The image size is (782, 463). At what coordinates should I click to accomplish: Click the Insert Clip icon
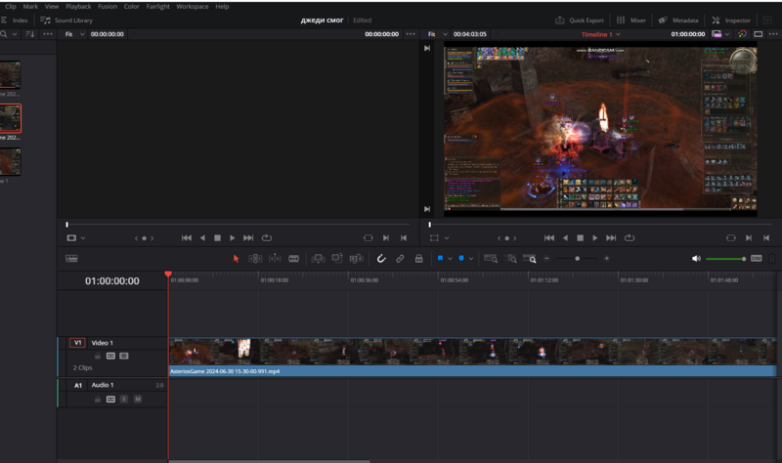tap(318, 259)
